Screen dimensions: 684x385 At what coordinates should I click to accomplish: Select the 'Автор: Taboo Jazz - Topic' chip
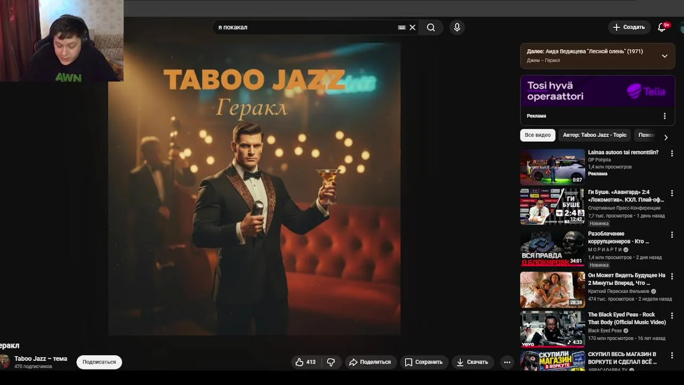(594, 135)
